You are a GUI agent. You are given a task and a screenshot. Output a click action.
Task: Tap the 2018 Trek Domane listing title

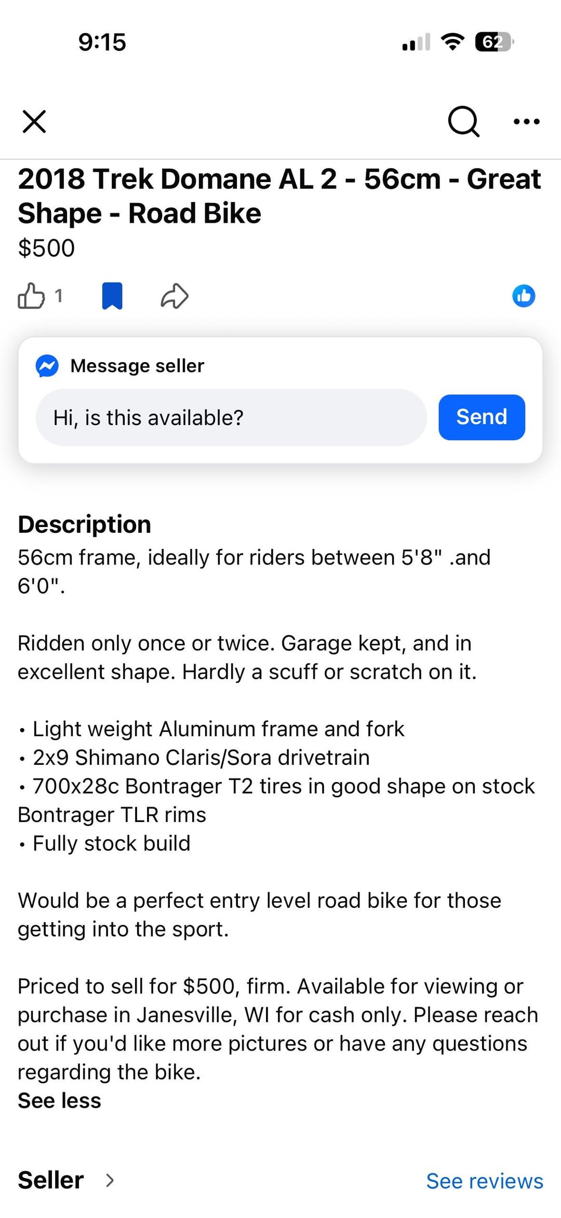pos(279,196)
